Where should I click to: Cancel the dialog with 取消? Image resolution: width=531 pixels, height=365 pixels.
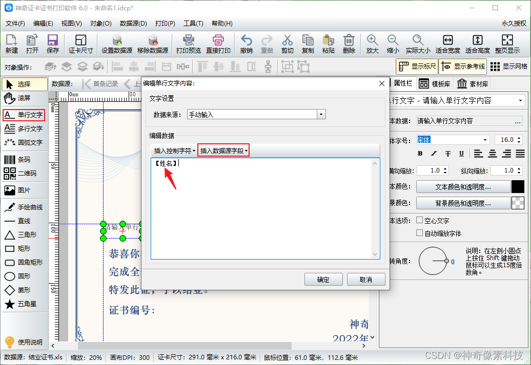[x=366, y=280]
